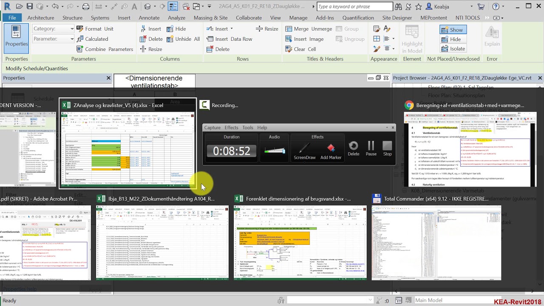
Task: Merge Unmerge cells in Titles & Headers
Action: point(309,28)
